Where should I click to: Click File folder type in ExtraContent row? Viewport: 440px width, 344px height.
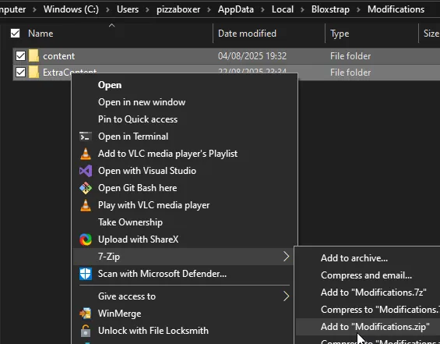pyautogui.click(x=350, y=73)
